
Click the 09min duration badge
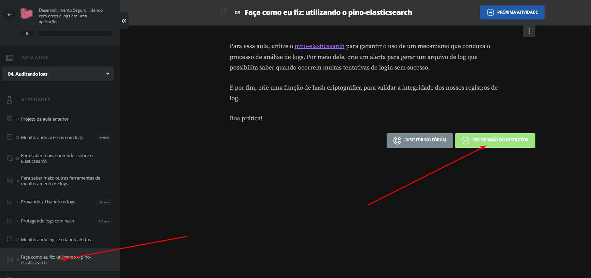104,138
